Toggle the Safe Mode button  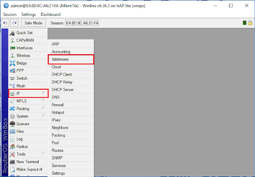pos(33,23)
